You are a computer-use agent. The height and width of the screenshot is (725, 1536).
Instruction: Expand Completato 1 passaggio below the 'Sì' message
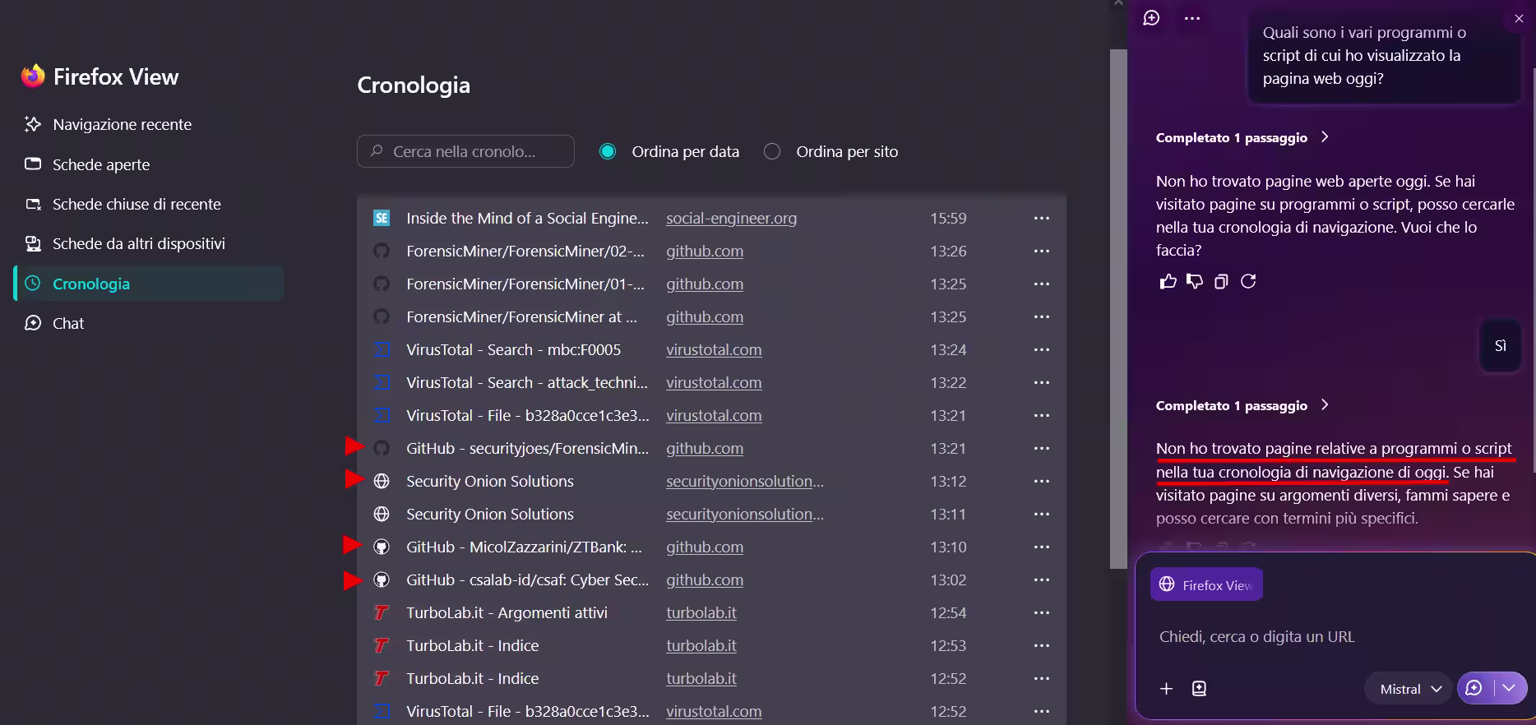tap(1242, 405)
